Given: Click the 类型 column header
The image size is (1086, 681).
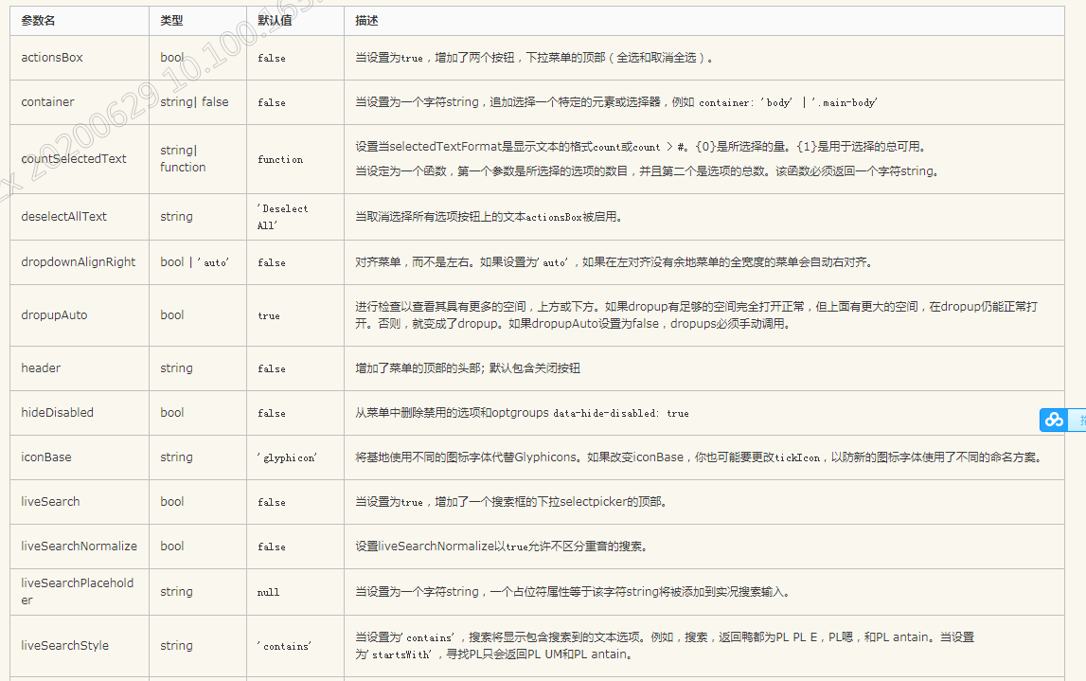Looking at the screenshot, I should [x=170, y=20].
